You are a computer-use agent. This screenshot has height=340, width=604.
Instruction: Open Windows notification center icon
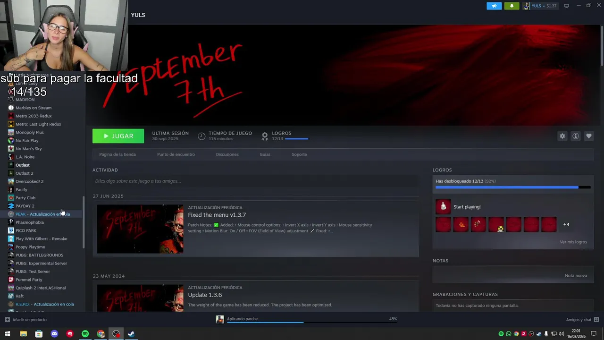tap(594, 334)
